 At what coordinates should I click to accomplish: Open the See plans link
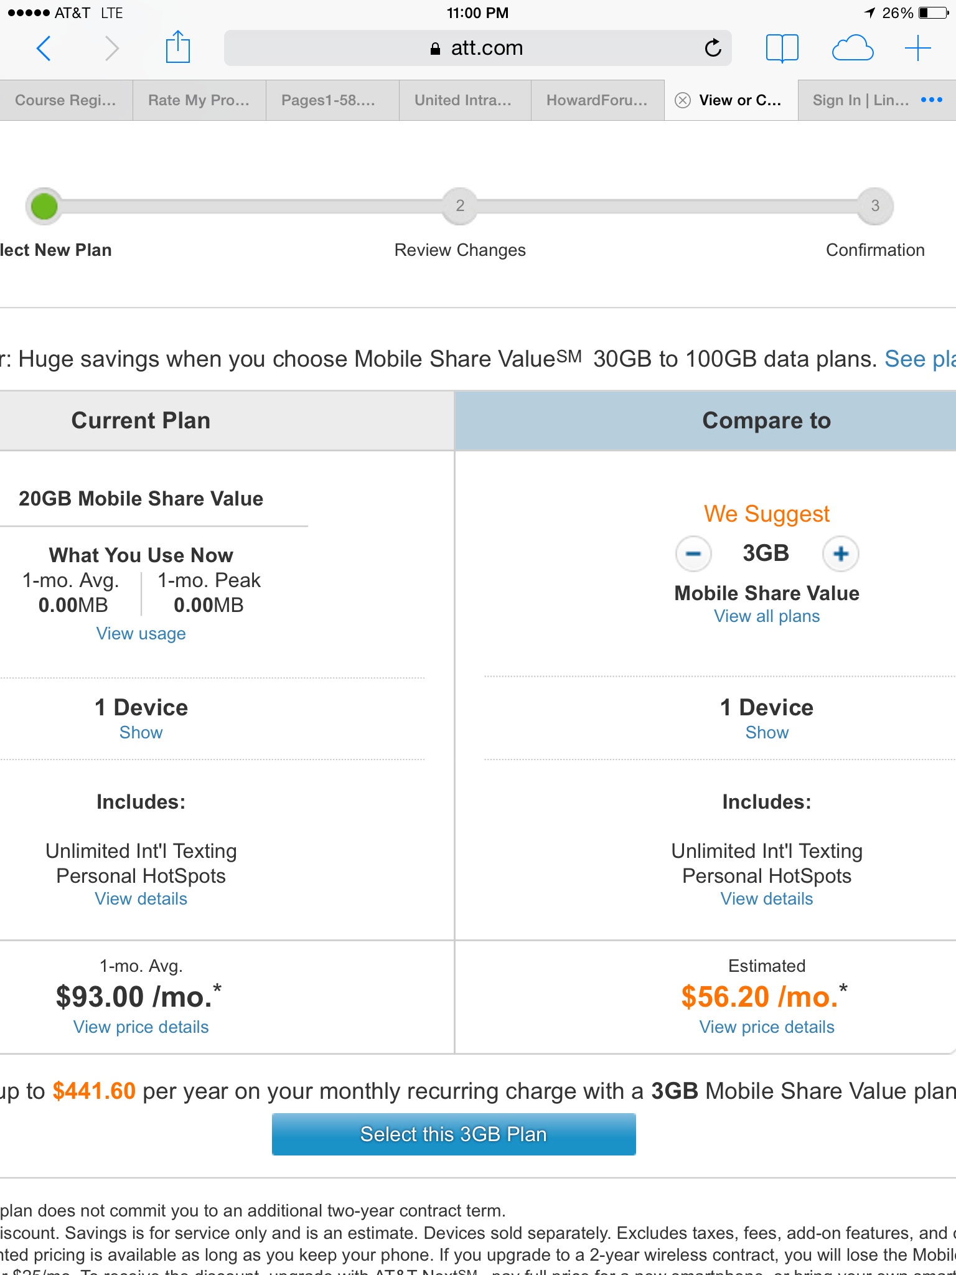click(920, 359)
